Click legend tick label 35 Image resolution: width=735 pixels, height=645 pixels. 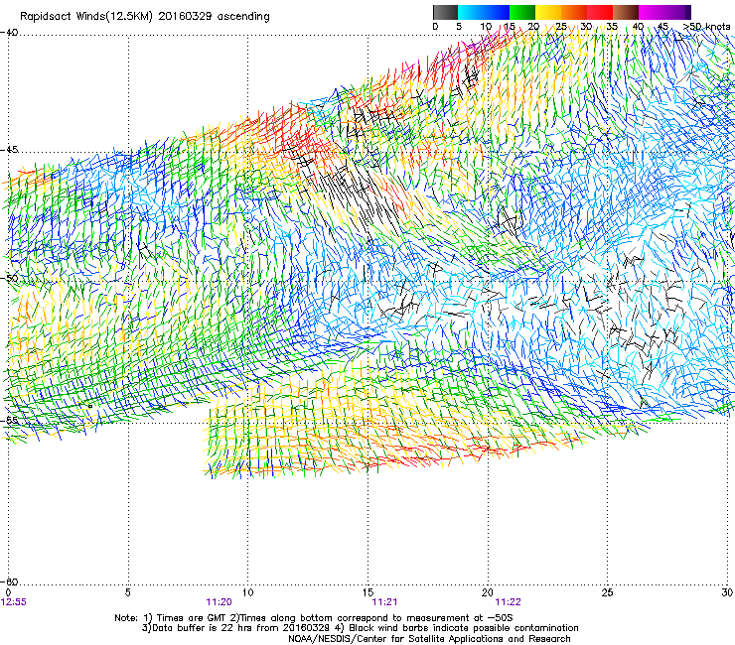click(612, 27)
